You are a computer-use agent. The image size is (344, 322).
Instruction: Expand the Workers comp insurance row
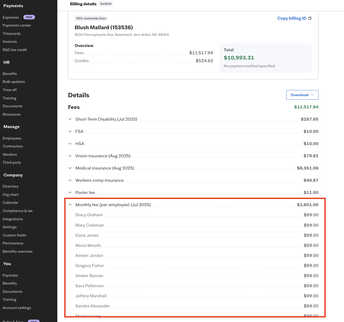click(x=70, y=180)
